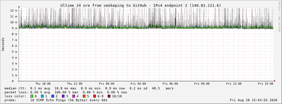Click the median rtt statistics line
The height and width of the screenshot is (104, 282).
pyautogui.click(x=89, y=88)
